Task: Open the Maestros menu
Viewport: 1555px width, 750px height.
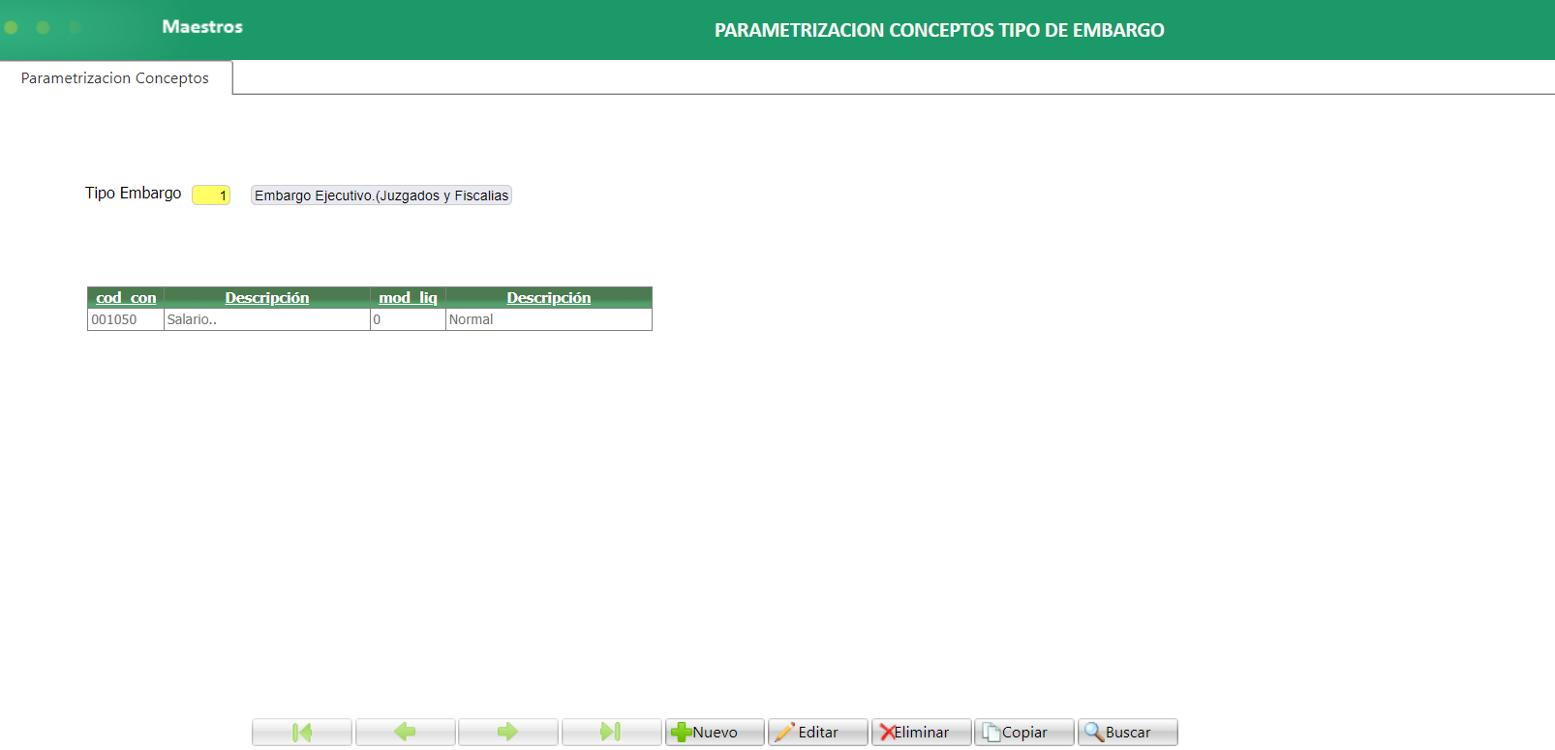Action: 202,27
